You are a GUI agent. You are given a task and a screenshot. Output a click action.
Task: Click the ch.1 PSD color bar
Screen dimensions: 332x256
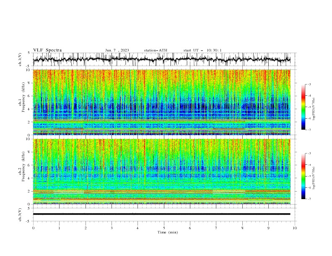coord(303,107)
